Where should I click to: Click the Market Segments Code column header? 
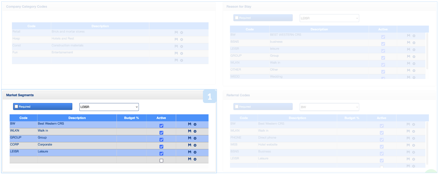pyautogui.click(x=23, y=118)
